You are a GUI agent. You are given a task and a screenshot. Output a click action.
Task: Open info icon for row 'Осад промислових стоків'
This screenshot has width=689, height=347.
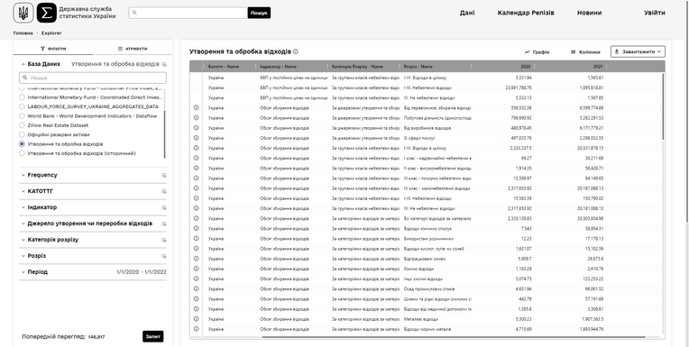click(x=196, y=289)
